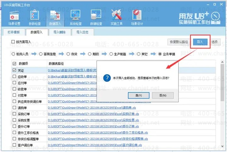The image size is (227, 152).
Task: Open the 采购订单.xls path link
Action: pos(93,114)
